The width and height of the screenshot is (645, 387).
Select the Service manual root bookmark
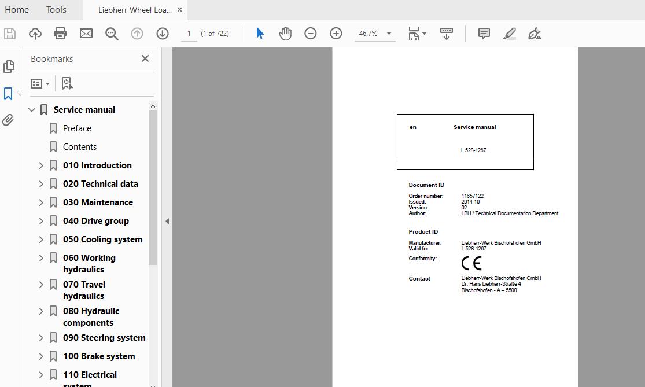(84, 110)
